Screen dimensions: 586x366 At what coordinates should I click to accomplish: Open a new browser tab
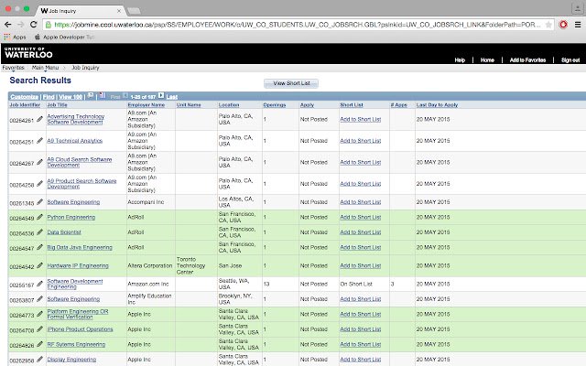134,11
